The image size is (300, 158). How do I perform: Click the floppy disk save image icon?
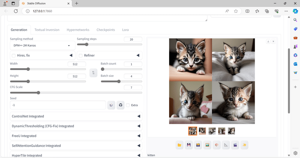(x=189, y=145)
